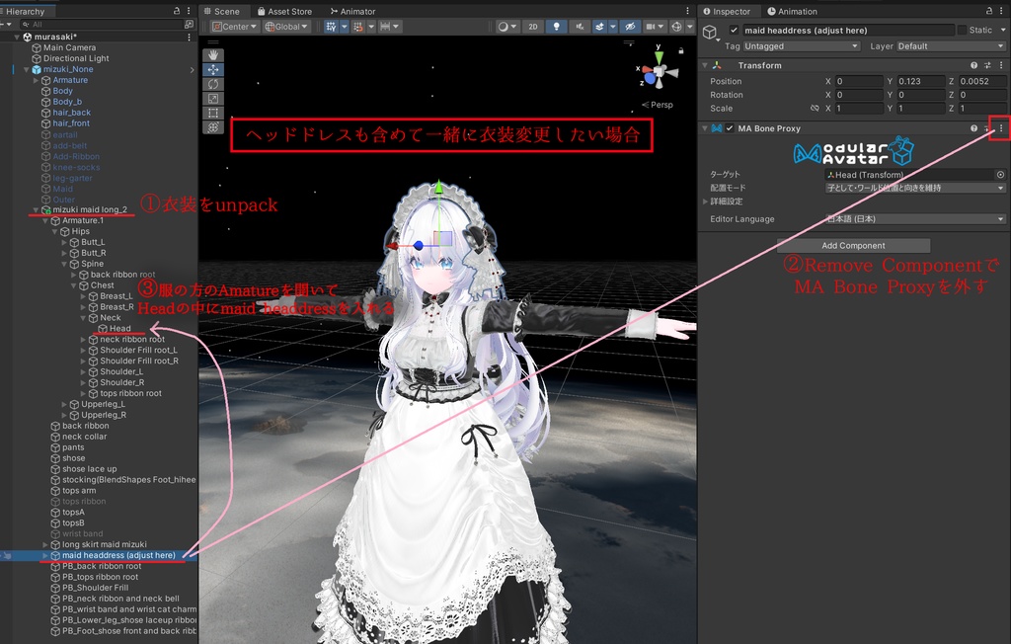The height and width of the screenshot is (644, 1011).
Task: Collapse the Chest bone node
Action: click(73, 285)
